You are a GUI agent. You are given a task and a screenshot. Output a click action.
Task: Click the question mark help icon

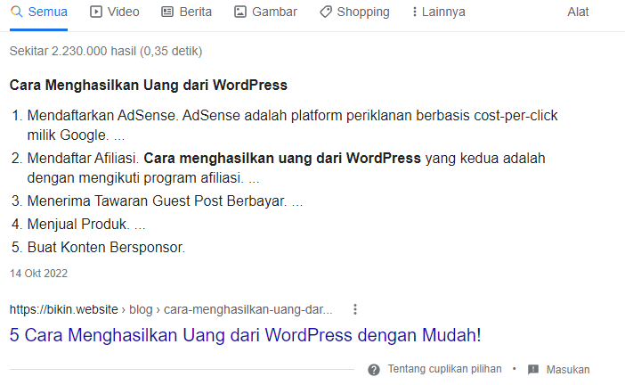tap(374, 369)
